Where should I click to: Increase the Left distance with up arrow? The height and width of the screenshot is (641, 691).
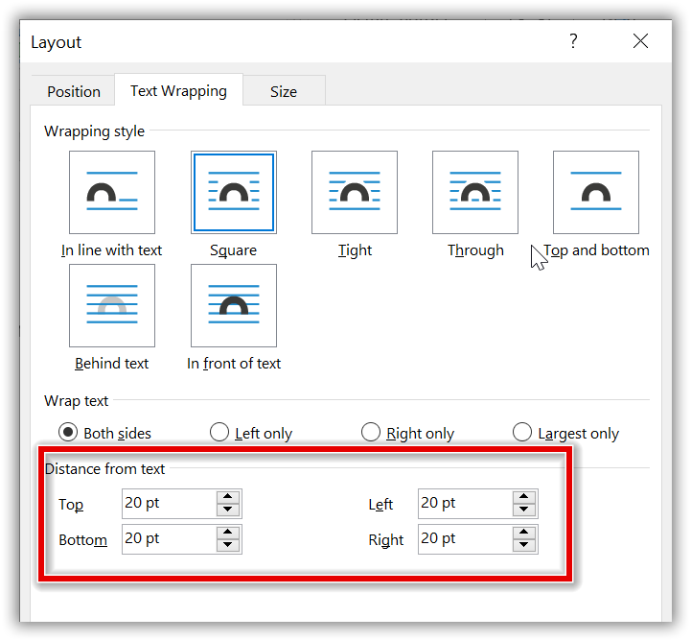(x=523, y=497)
